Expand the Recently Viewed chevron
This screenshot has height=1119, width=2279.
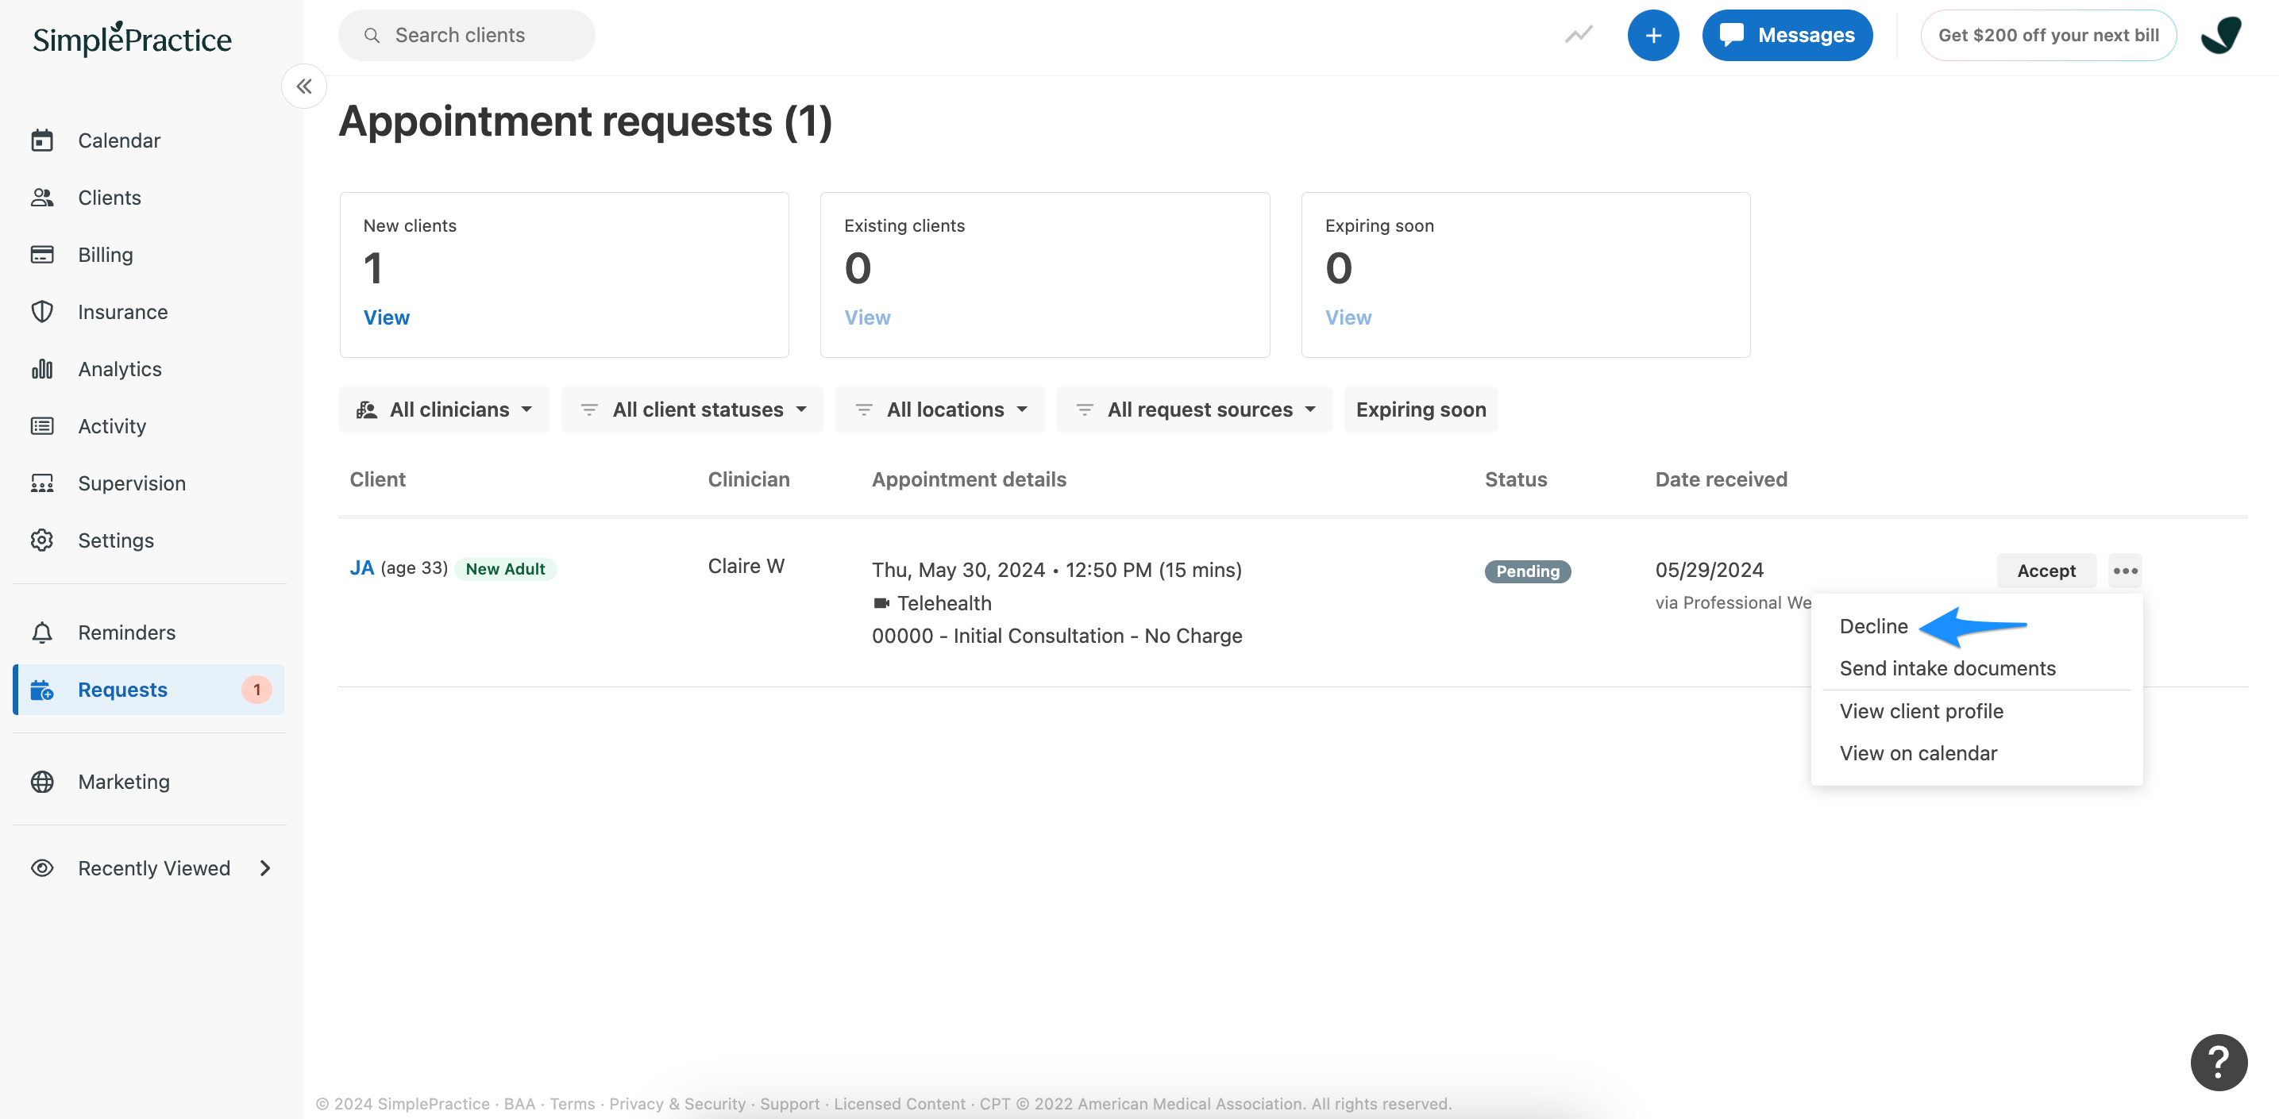(x=265, y=869)
